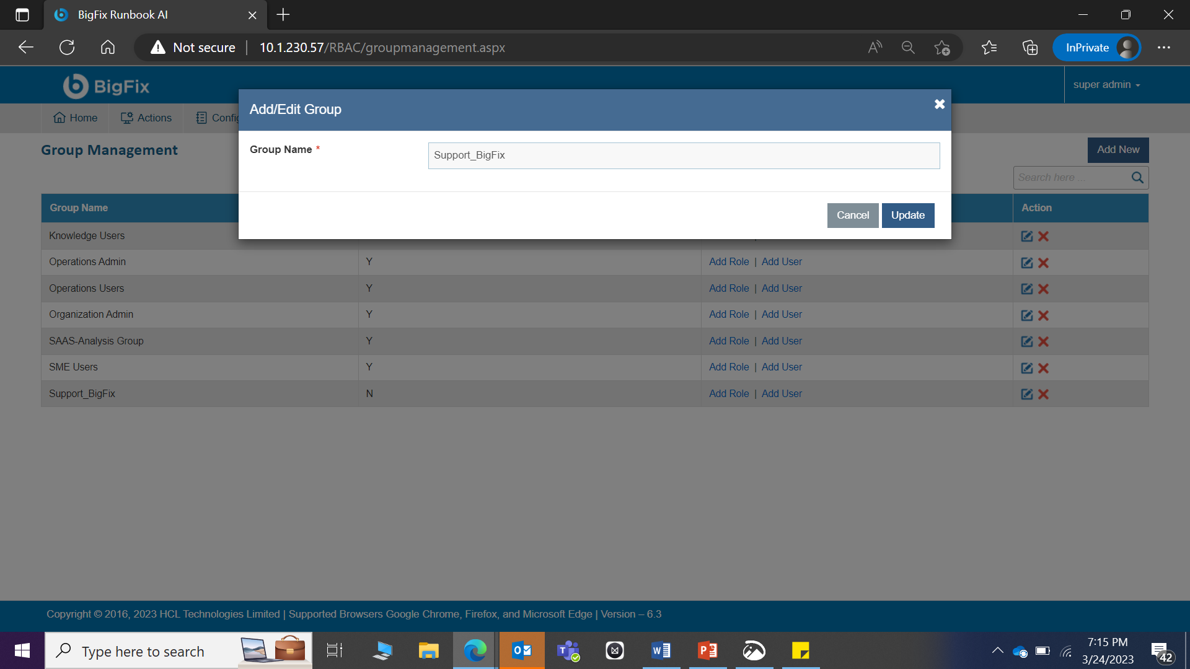1190x669 pixels.
Task: Click the search magnifier icon
Action: tap(1137, 178)
